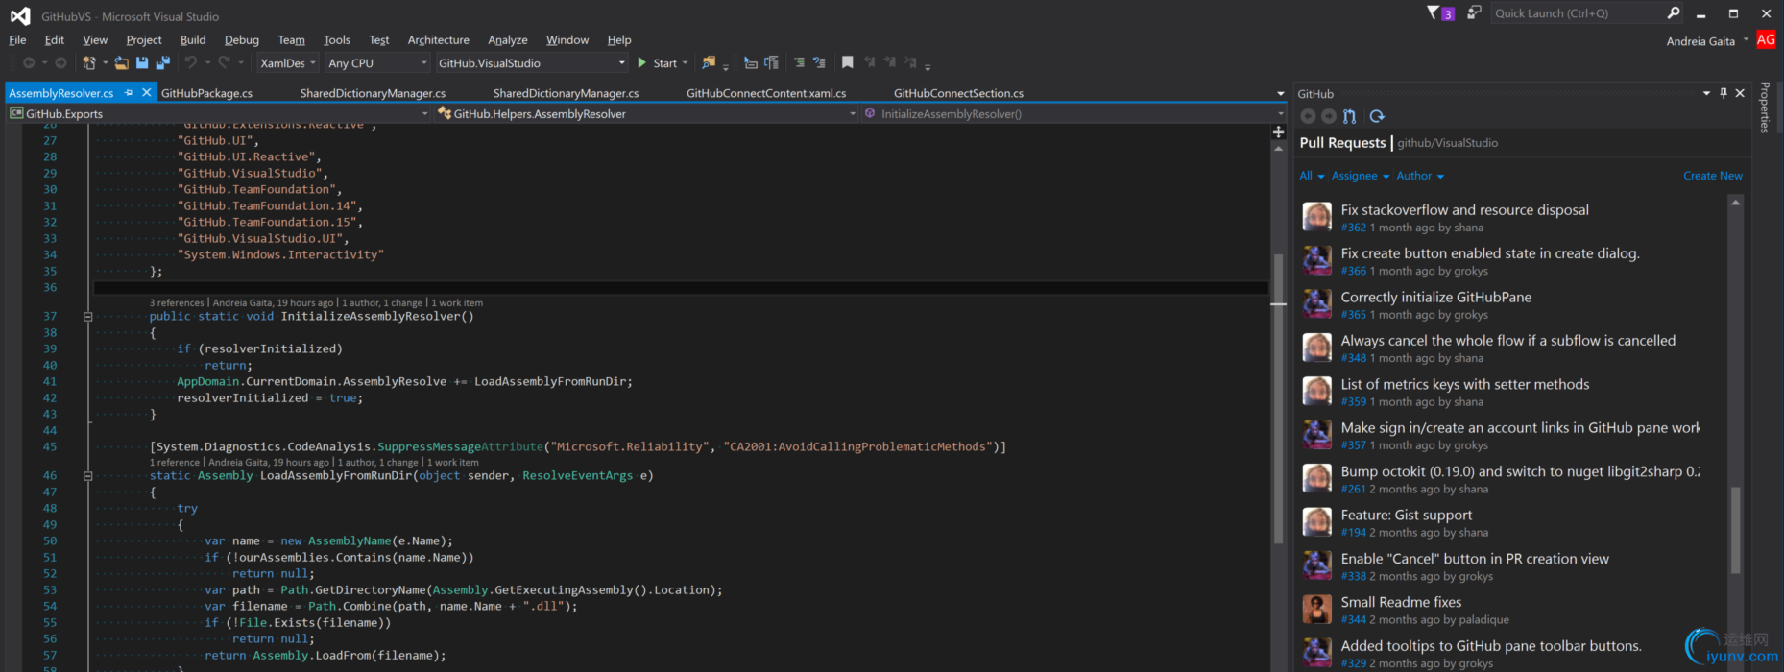Click '1 work item' CodeLens above LoadAssemblyFromRunDir
Screen dimensions: 1784x672
click(453, 462)
